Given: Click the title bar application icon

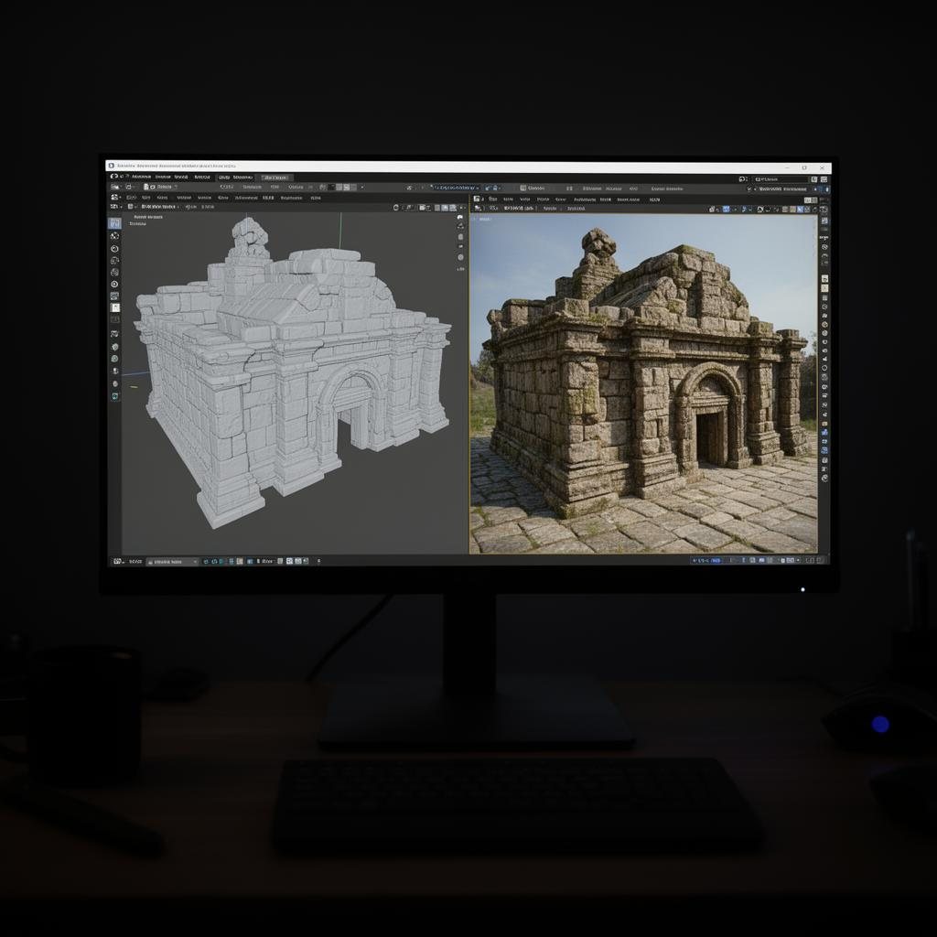Looking at the screenshot, I should click(x=111, y=166).
